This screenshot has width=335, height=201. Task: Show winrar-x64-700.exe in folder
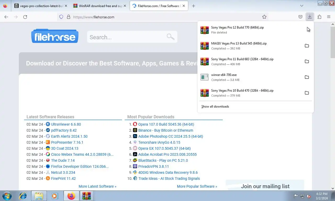307,77
